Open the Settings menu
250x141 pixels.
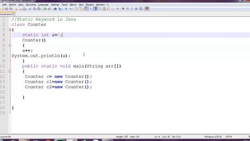pyautogui.click(x=55, y=5)
